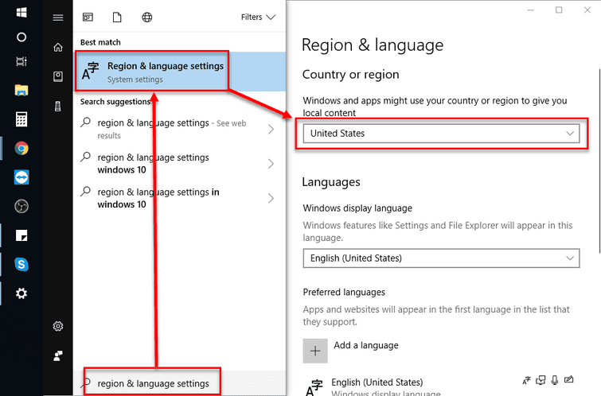
Task: Open Google Chrome from the taskbar
Action: pyautogui.click(x=21, y=148)
